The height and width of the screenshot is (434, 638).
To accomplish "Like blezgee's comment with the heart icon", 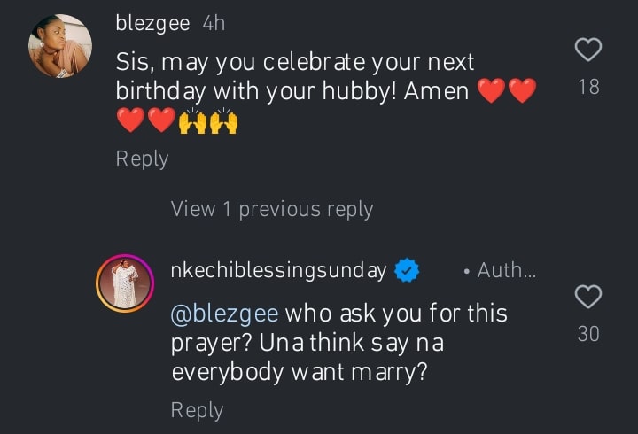I will (x=588, y=50).
